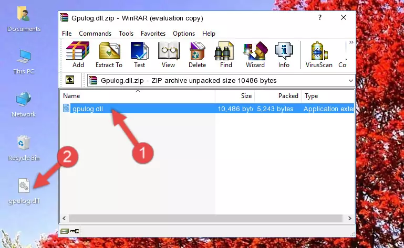The height and width of the screenshot is (248, 404).
Task: Launch the Wizard tool
Action: 255,55
